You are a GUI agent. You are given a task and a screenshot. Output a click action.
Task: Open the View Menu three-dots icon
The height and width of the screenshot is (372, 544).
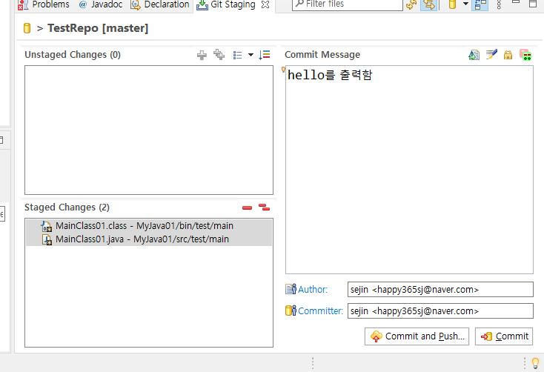tap(499, 4)
